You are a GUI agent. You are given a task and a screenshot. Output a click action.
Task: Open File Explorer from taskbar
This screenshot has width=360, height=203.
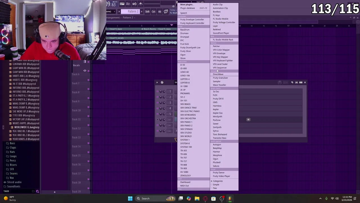(197, 198)
